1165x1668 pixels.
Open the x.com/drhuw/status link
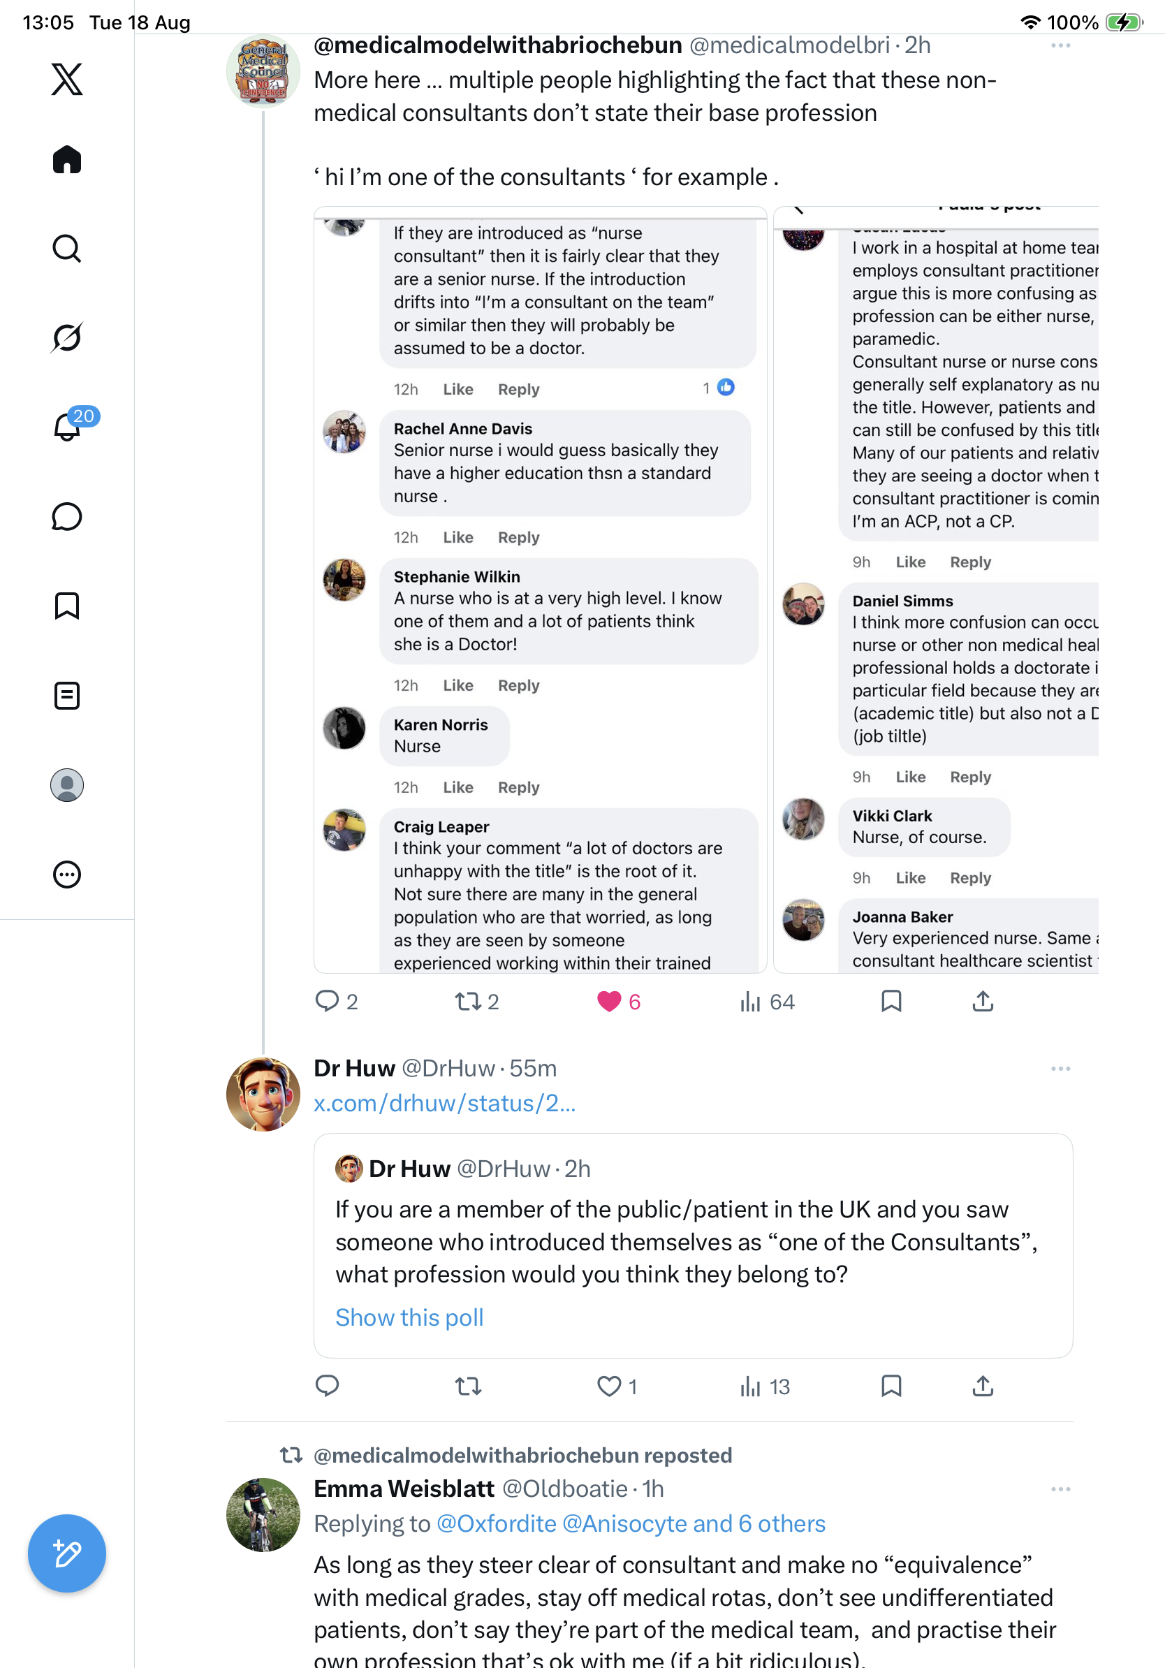point(444,1103)
